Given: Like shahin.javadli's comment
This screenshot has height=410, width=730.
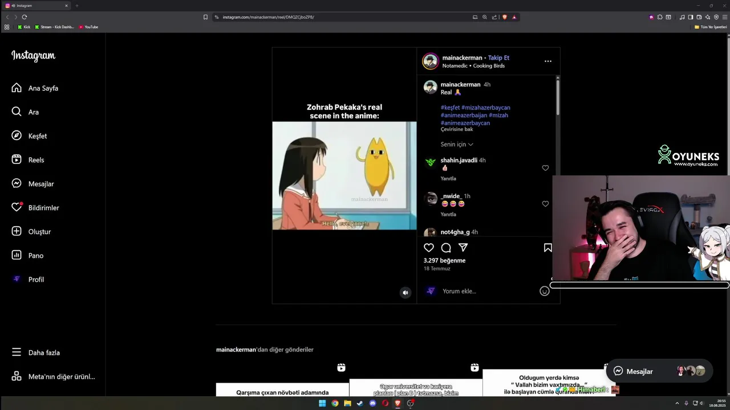Looking at the screenshot, I should [545, 168].
